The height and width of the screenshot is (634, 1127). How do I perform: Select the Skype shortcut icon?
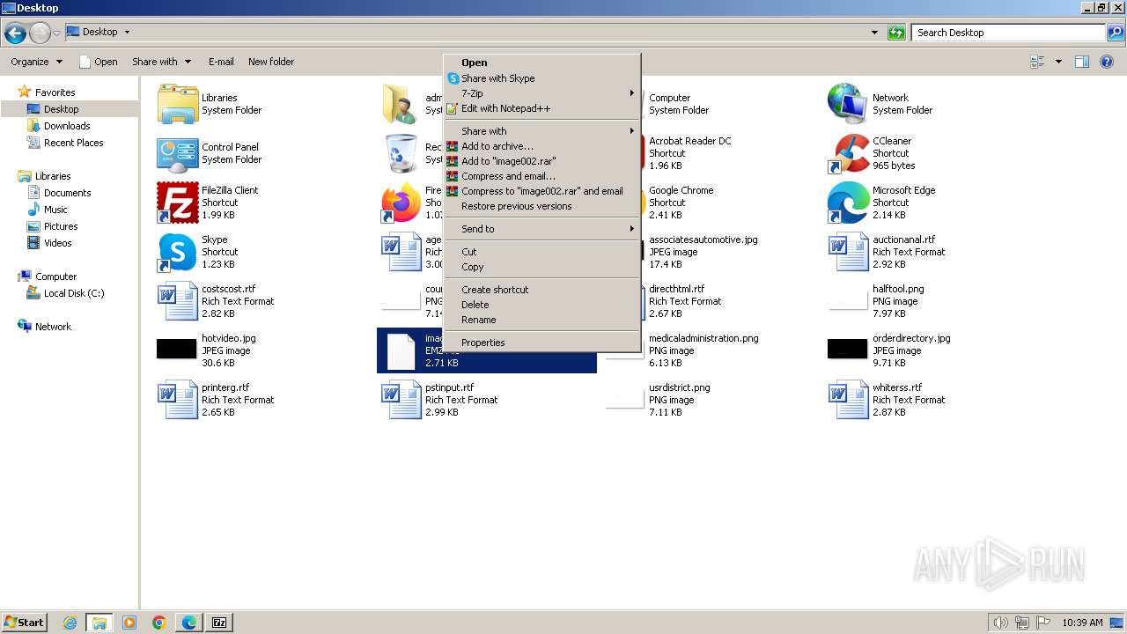[178, 252]
